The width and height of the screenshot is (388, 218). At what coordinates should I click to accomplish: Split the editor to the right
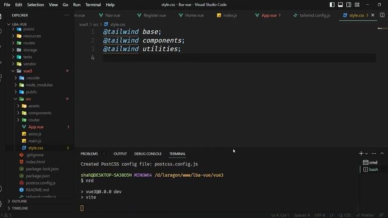pyautogui.click(x=382, y=15)
